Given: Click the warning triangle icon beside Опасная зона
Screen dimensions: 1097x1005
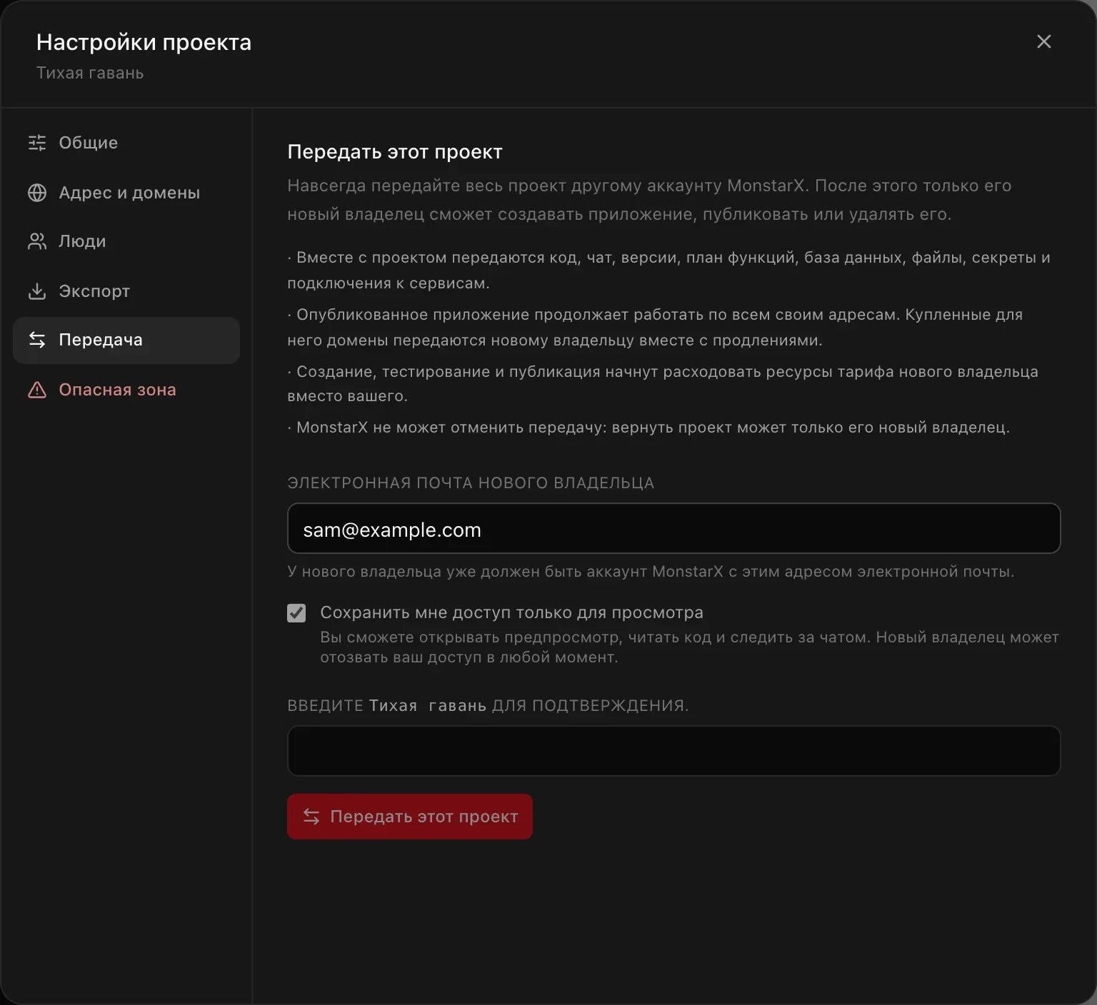Looking at the screenshot, I should [x=37, y=390].
